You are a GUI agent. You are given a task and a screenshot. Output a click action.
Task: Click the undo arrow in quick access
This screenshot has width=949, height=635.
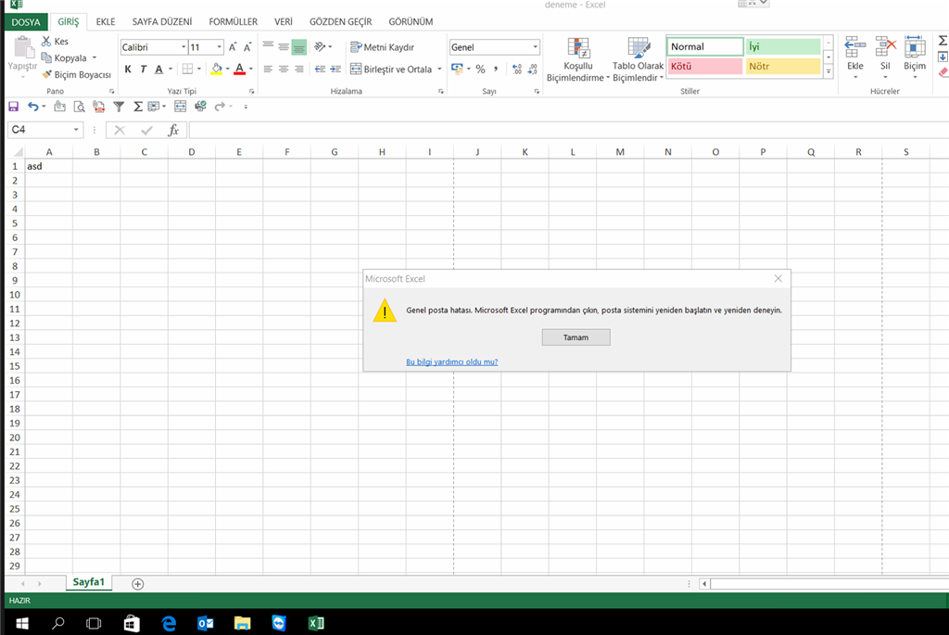33,107
